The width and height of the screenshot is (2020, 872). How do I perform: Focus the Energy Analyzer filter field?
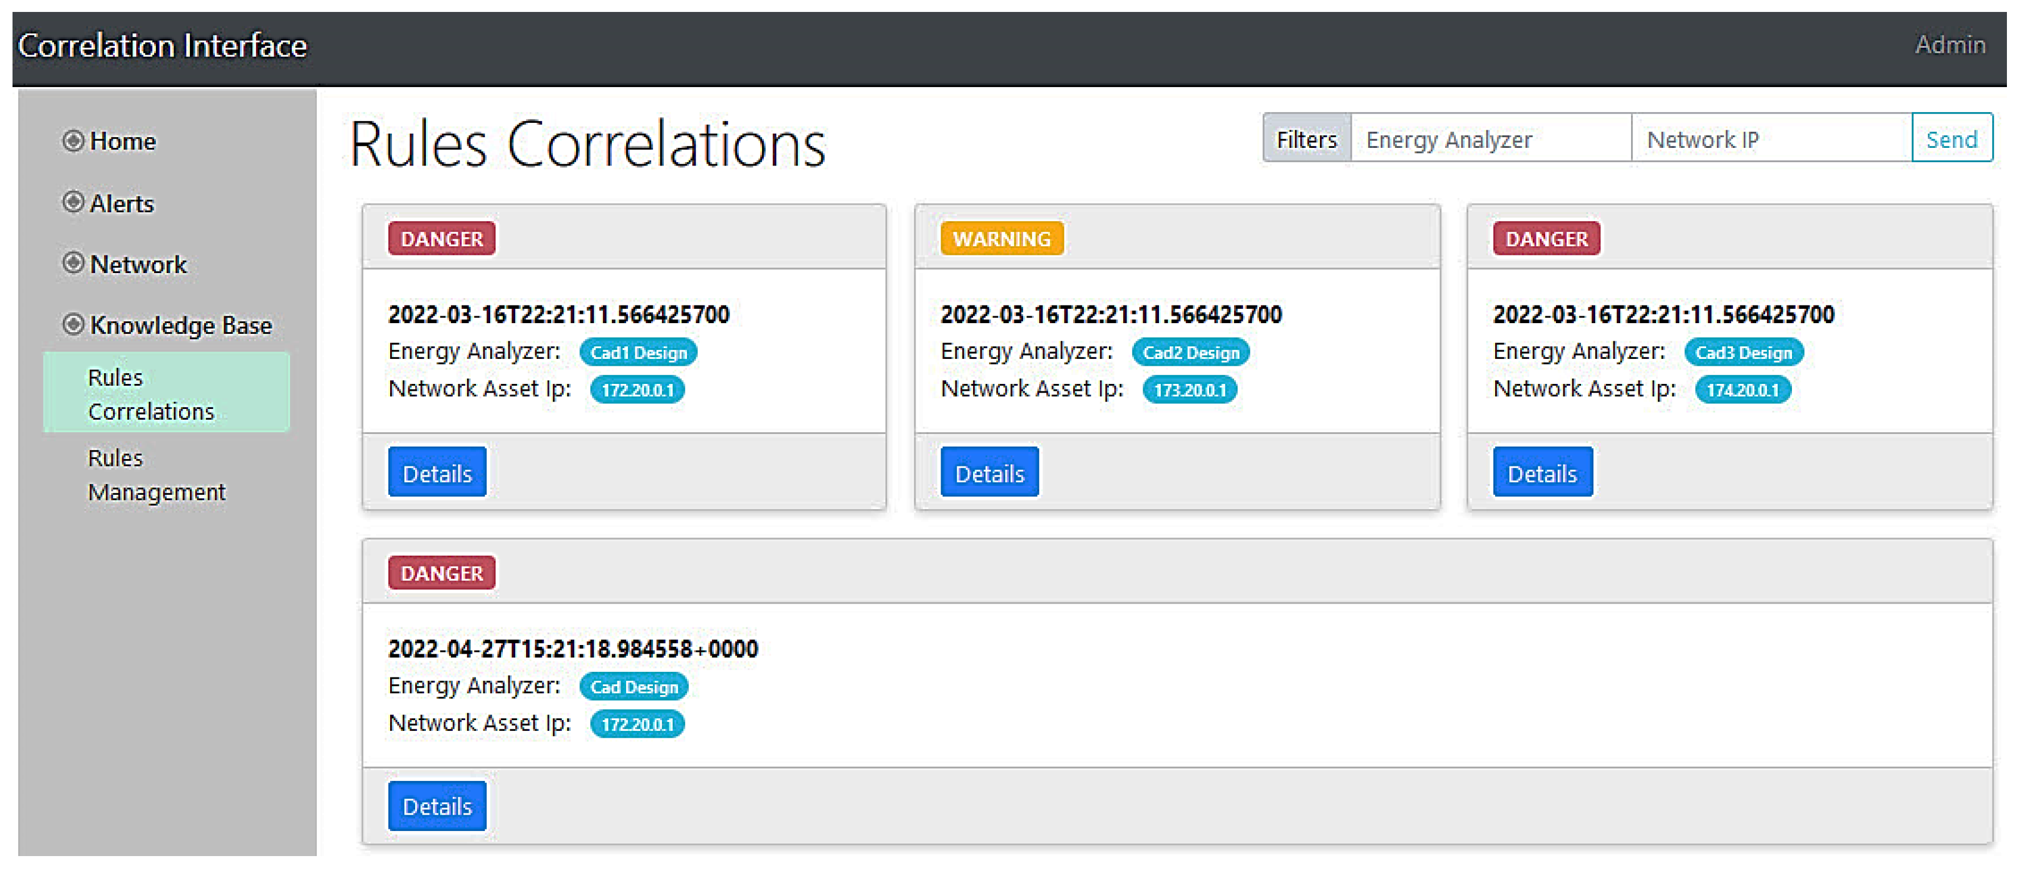(1490, 139)
